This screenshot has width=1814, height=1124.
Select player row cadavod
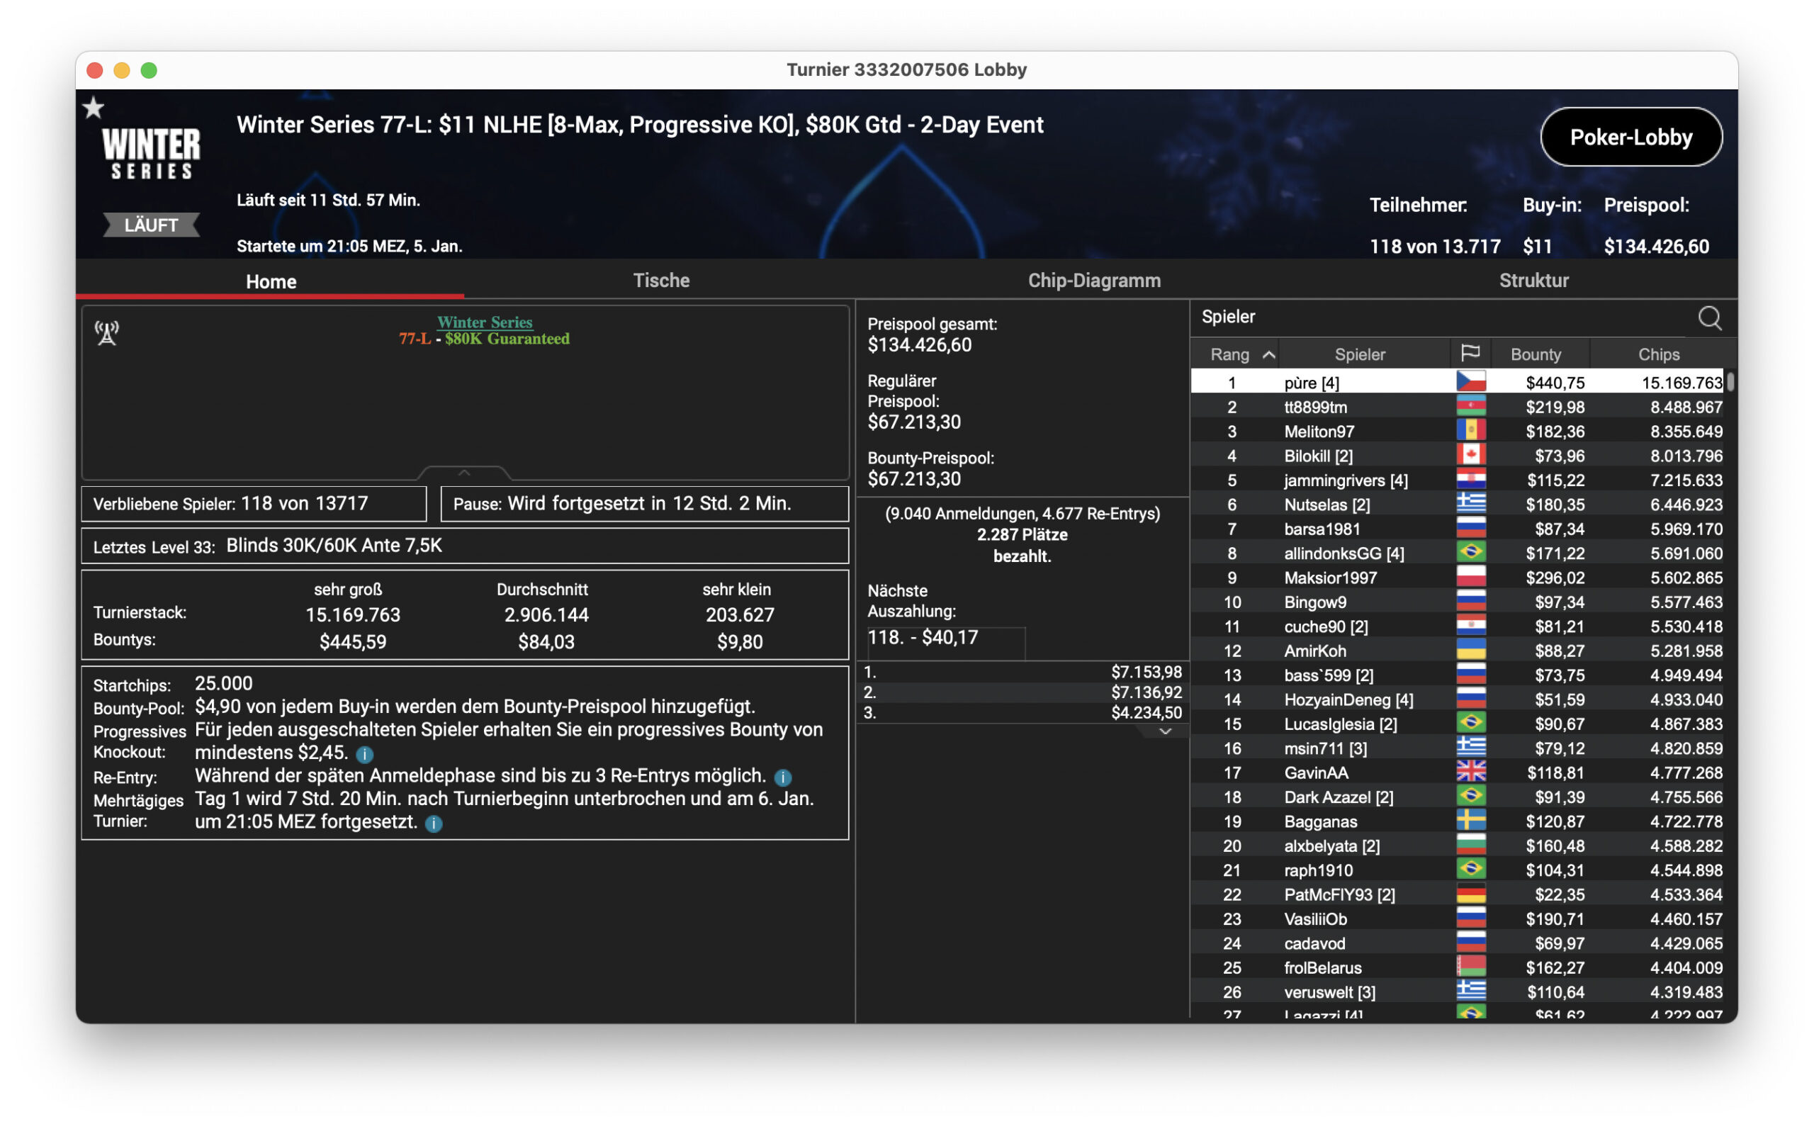click(x=1457, y=943)
